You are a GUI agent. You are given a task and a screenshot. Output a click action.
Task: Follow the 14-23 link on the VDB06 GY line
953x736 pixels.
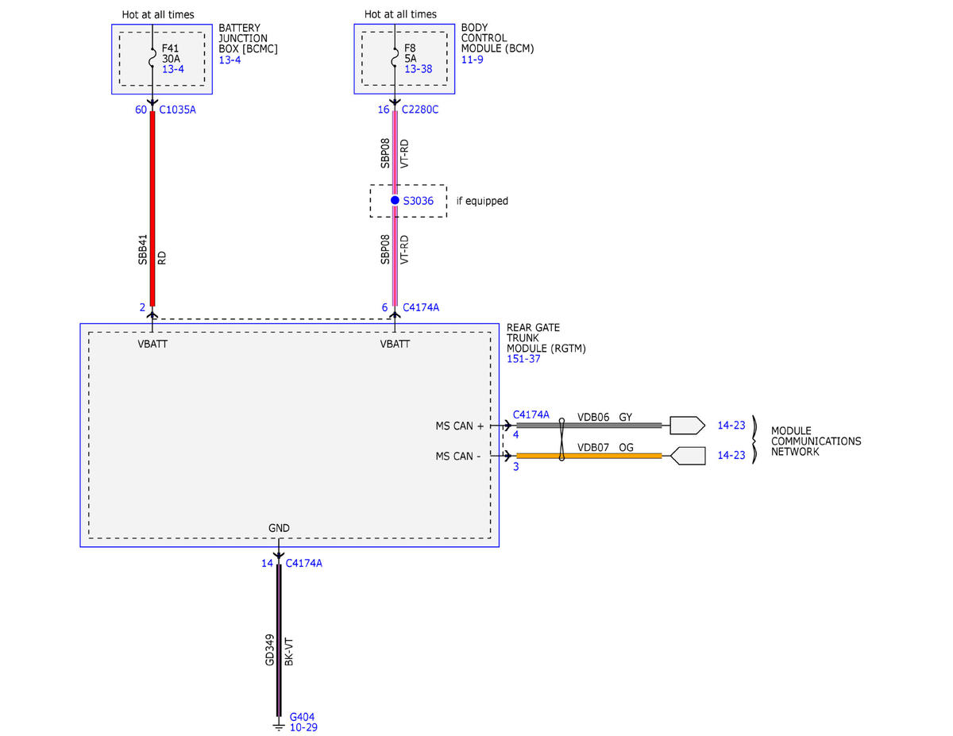tap(731, 426)
